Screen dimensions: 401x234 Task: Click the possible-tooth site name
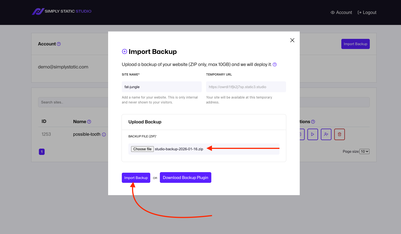(87, 134)
